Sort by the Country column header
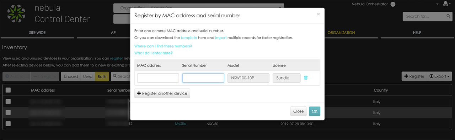 [381, 91]
